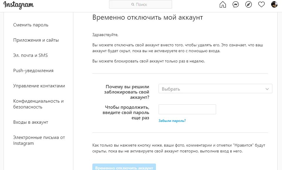Go to the Instagram home feed icon
Viewport: 282px width, 170px height.
pos(223,4)
